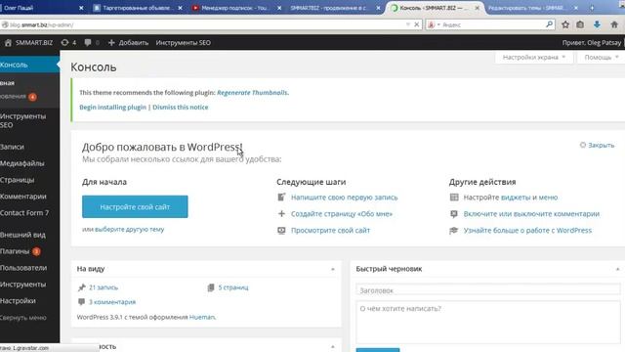This screenshot has height=352, width=625.
Task: Click the screen icon beside Просмотрите свой сайт
Action: pyautogui.click(x=281, y=231)
